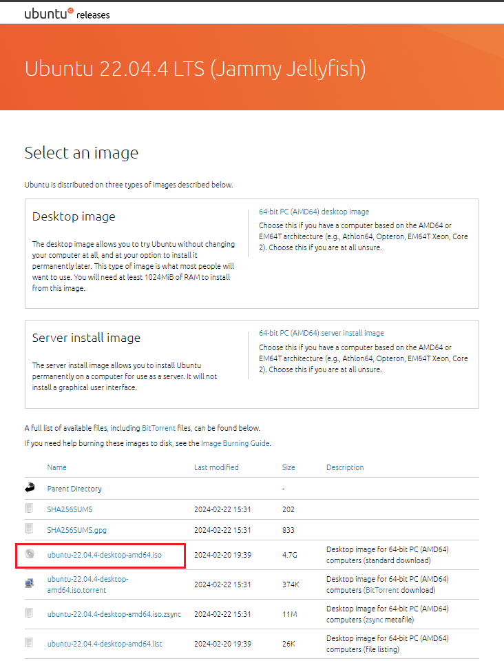Open the ubuntu-22.04.4-desktop-amd64.list file link
504x661 pixels.
point(105,644)
